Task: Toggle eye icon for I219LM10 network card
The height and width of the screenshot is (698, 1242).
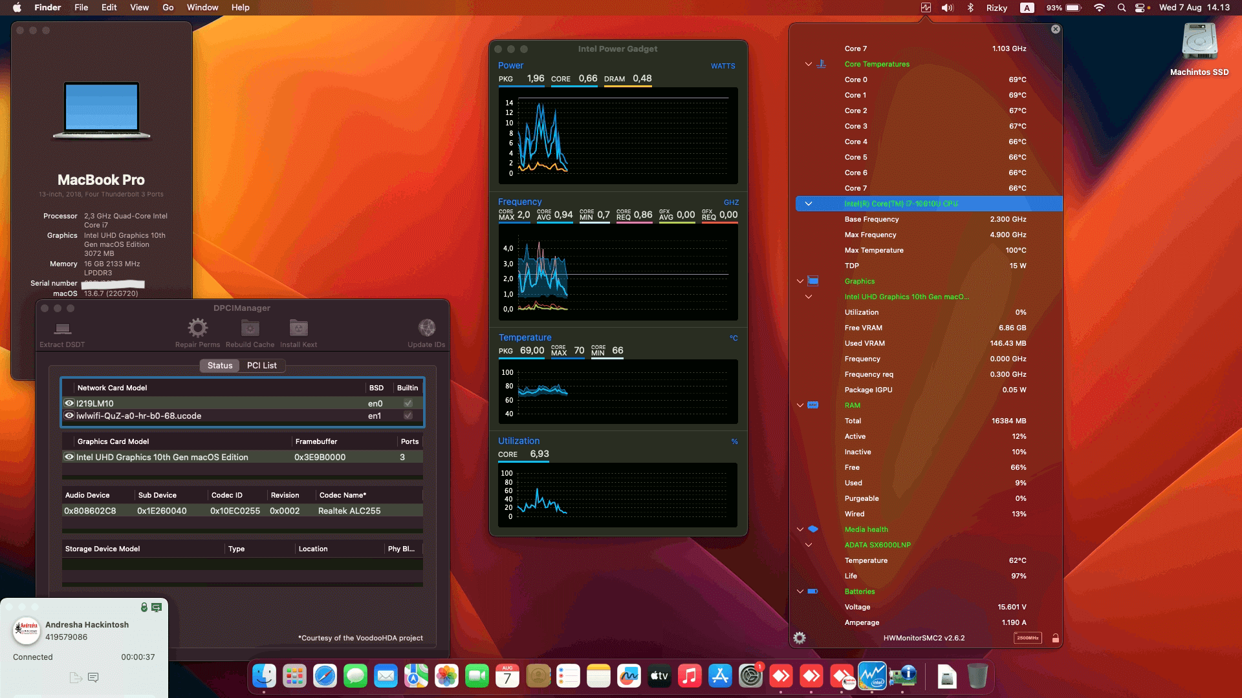Action: [69, 403]
